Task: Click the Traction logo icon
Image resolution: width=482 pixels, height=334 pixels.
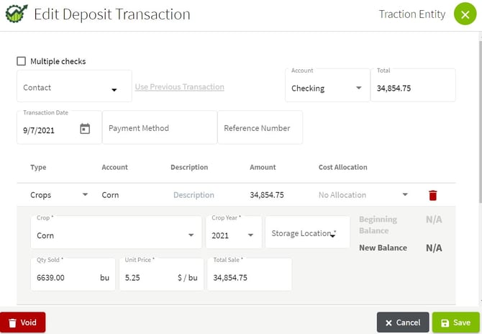Action: (x=16, y=14)
